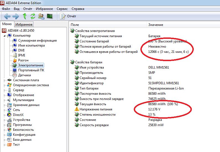Click the Операционная система Windows icon
This screenshot has width=220, height=152.
[x=9, y=85]
